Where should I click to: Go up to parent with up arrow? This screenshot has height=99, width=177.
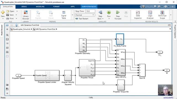coord(17,25)
